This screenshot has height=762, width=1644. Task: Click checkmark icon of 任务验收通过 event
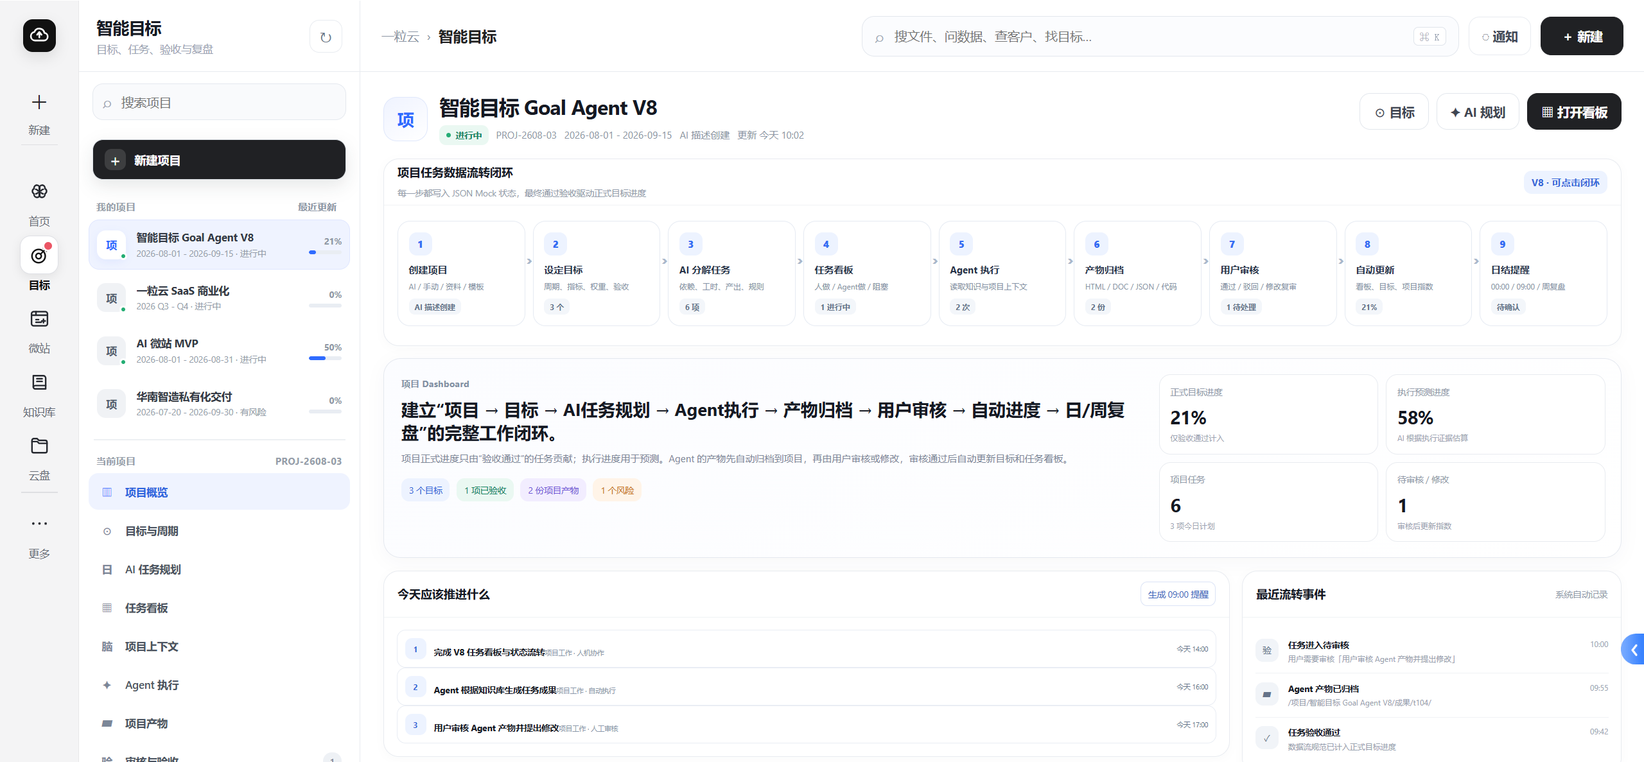click(x=1266, y=738)
